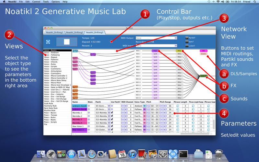
Task: Select the MIDI 5 node in the network view
Action: (x=138, y=63)
